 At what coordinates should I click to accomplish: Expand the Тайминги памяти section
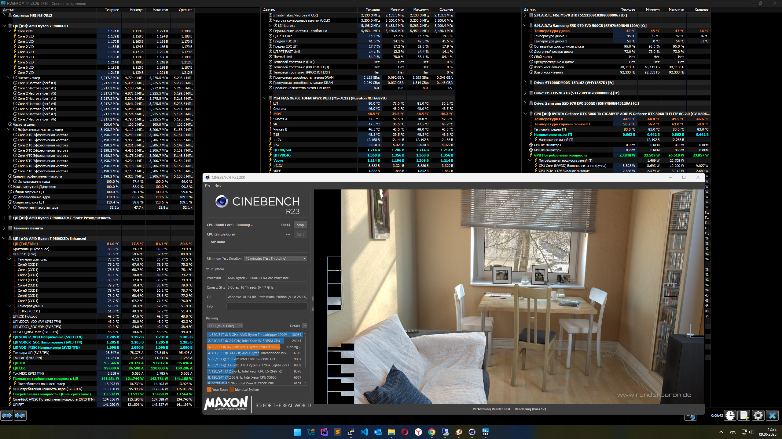pyautogui.click(x=4, y=228)
